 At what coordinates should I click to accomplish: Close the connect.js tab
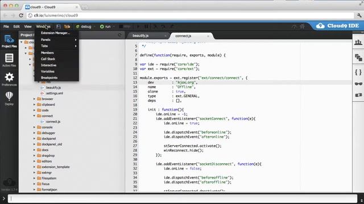(208, 36)
